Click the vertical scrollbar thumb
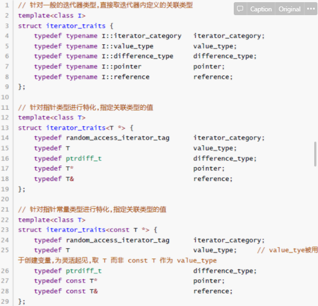Viewport: 318px width, 306px height. [x=315, y=154]
